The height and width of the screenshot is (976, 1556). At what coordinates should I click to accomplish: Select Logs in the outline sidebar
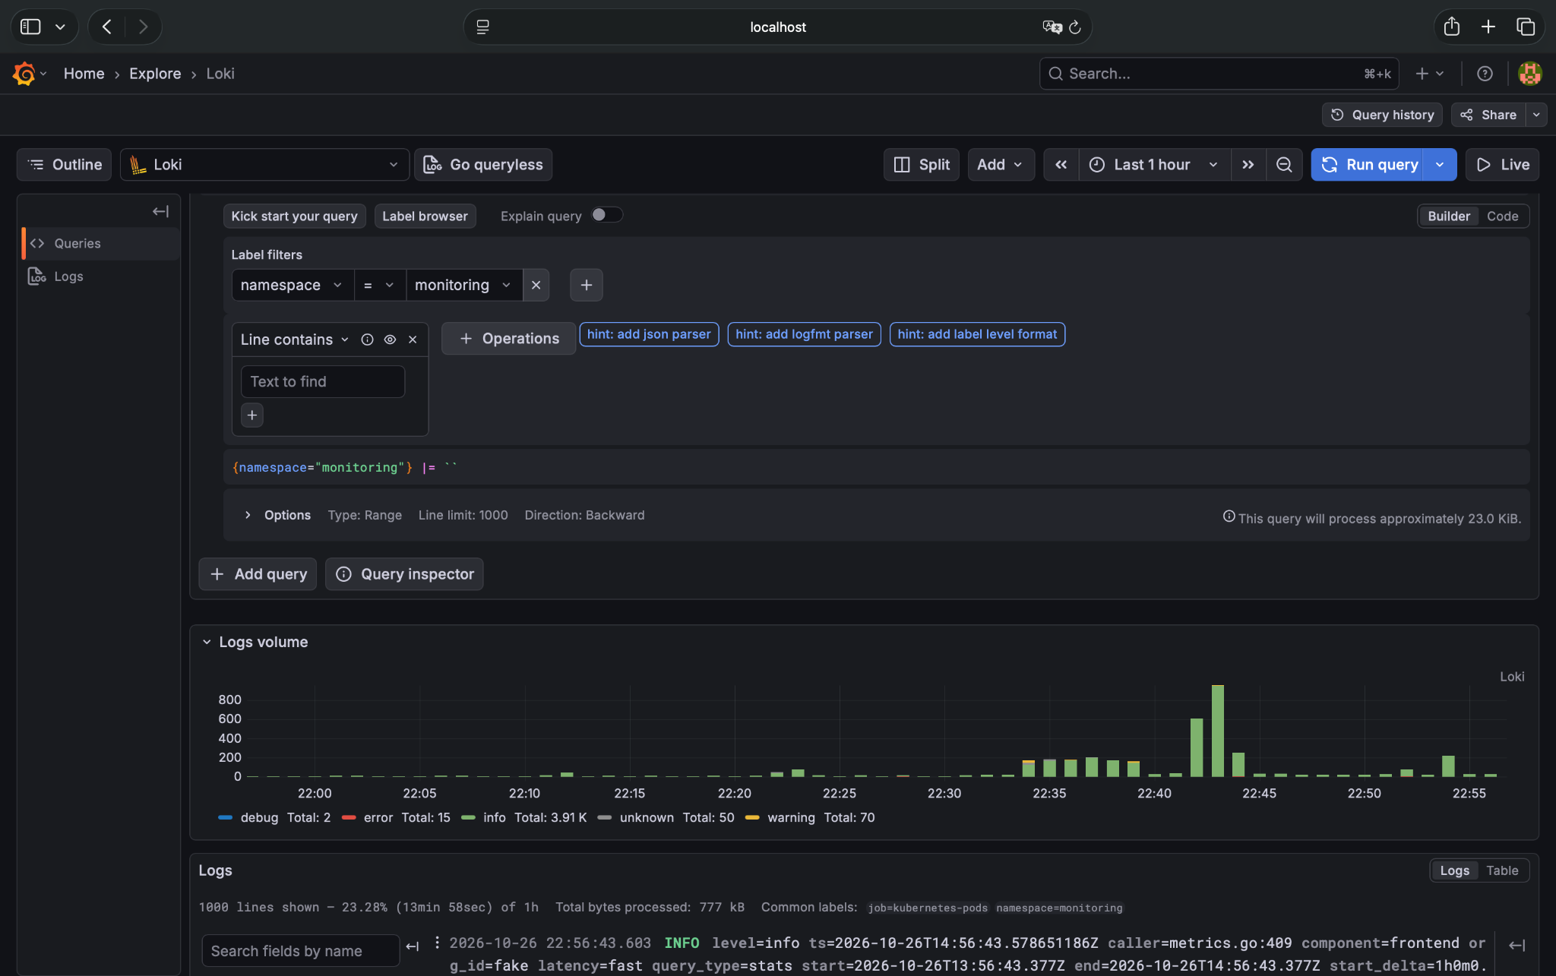point(100,276)
